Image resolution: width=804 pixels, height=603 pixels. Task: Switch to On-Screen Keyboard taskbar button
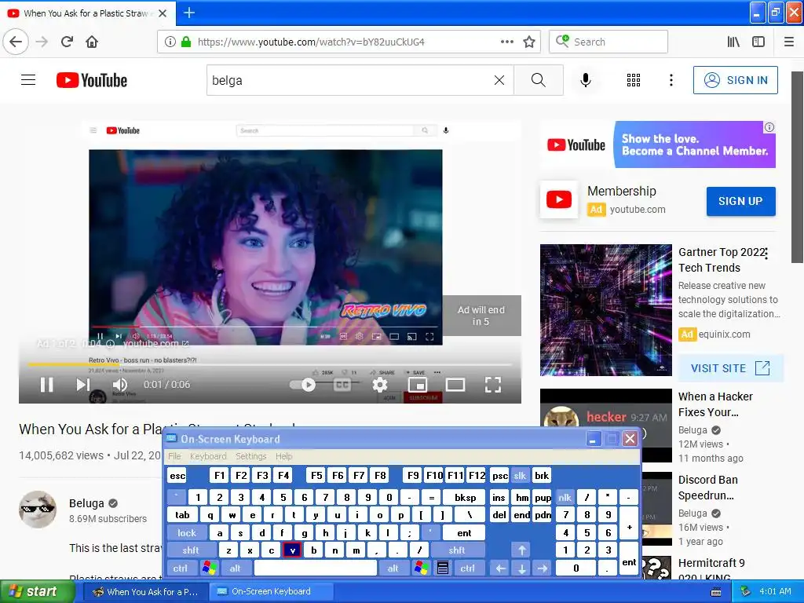272,591
